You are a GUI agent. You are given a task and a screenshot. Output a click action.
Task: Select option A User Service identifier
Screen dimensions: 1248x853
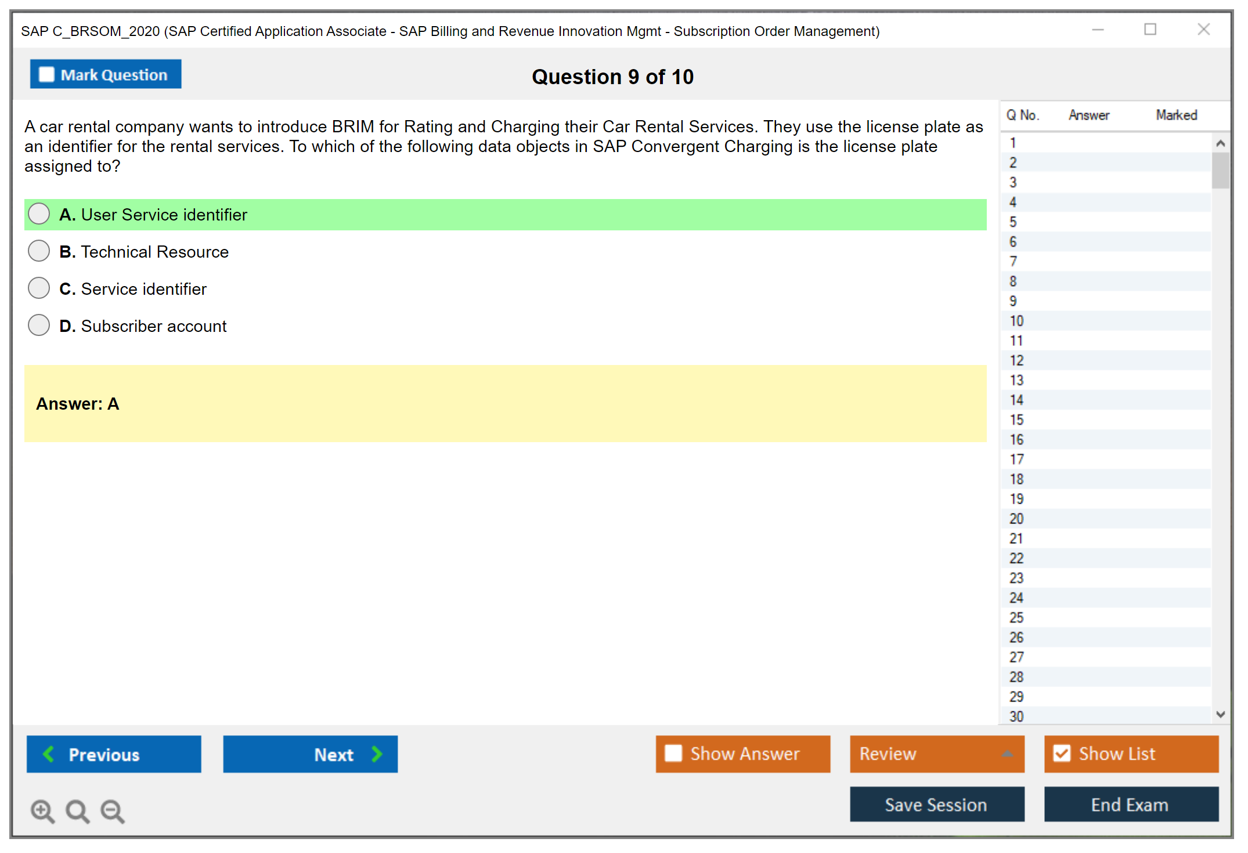tap(39, 214)
